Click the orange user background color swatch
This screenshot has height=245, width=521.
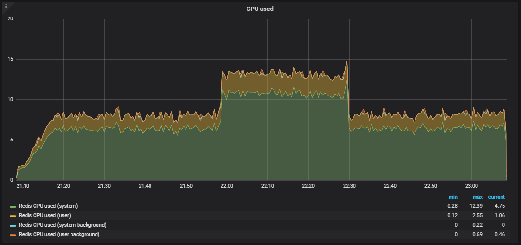tap(13, 235)
